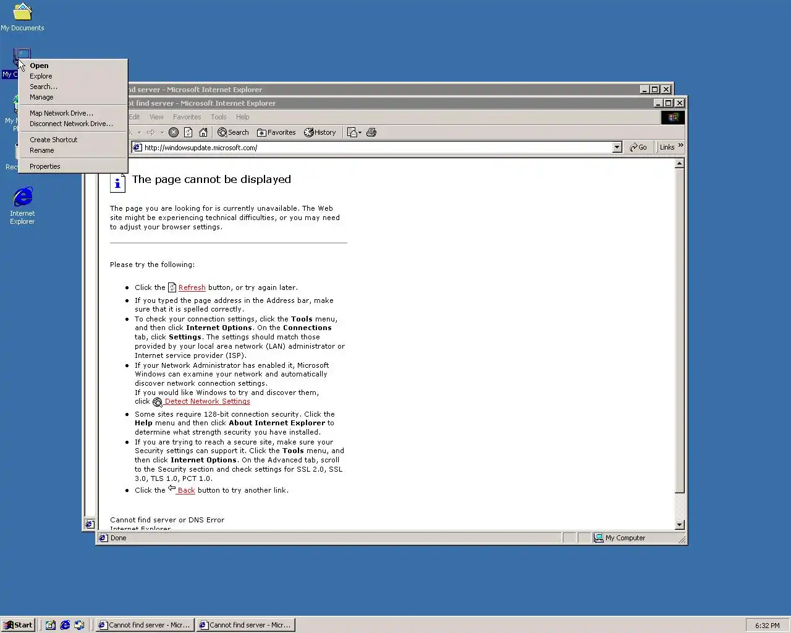Close the back Internet Explorer window

tap(666, 90)
